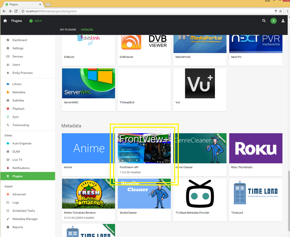The width and height of the screenshot is (290, 237).
Task: Click the address bar URL field
Action: coord(152,11)
